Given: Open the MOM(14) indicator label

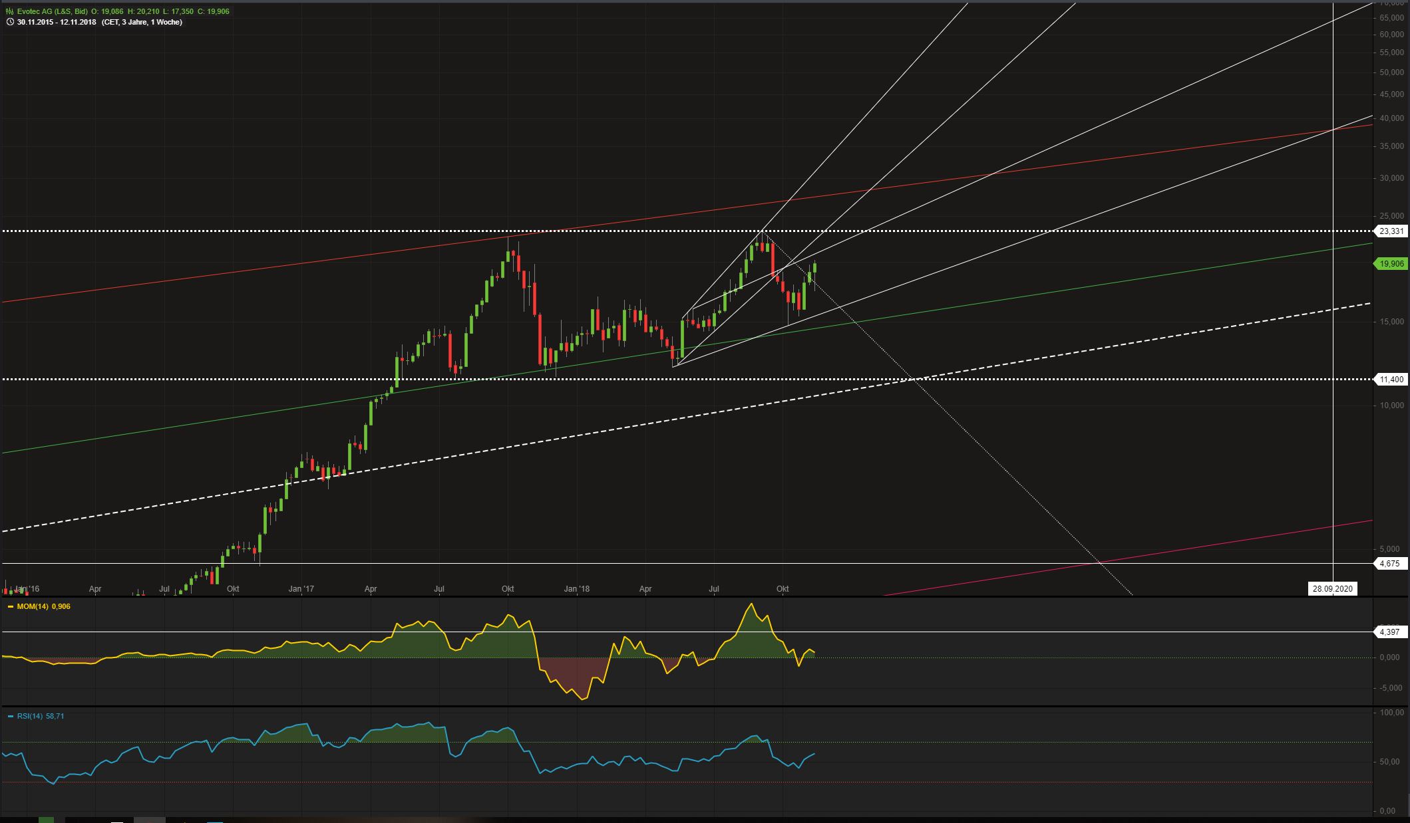Looking at the screenshot, I should pos(34,606).
